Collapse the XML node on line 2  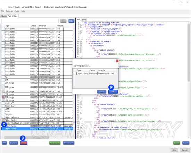coord(81,25)
